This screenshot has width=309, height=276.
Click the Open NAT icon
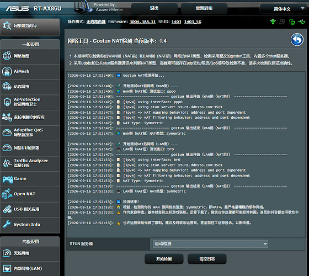pos(7,194)
